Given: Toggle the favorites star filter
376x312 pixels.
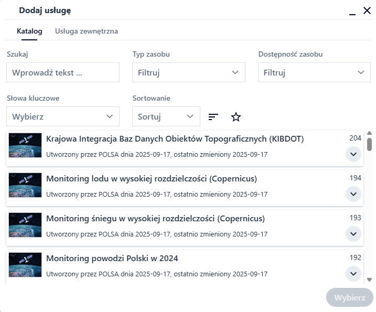Looking at the screenshot, I should (x=236, y=117).
